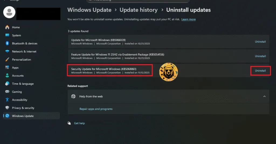The image size is (276, 144).
Task: Select Accessibility label in the sidebar
Action: tap(19, 100)
